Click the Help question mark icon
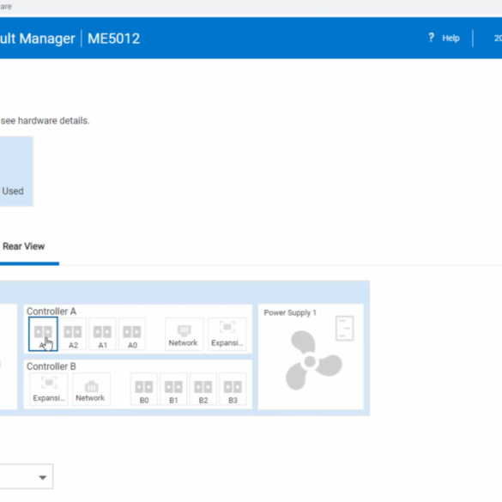502x502 pixels. pyautogui.click(x=432, y=38)
